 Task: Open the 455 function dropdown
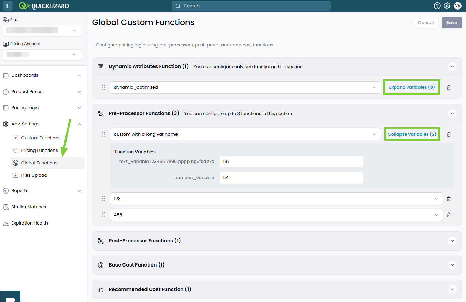click(x=276, y=215)
